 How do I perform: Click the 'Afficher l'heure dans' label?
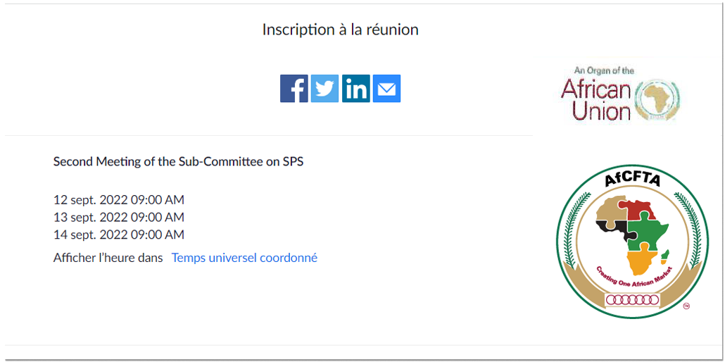pos(108,258)
